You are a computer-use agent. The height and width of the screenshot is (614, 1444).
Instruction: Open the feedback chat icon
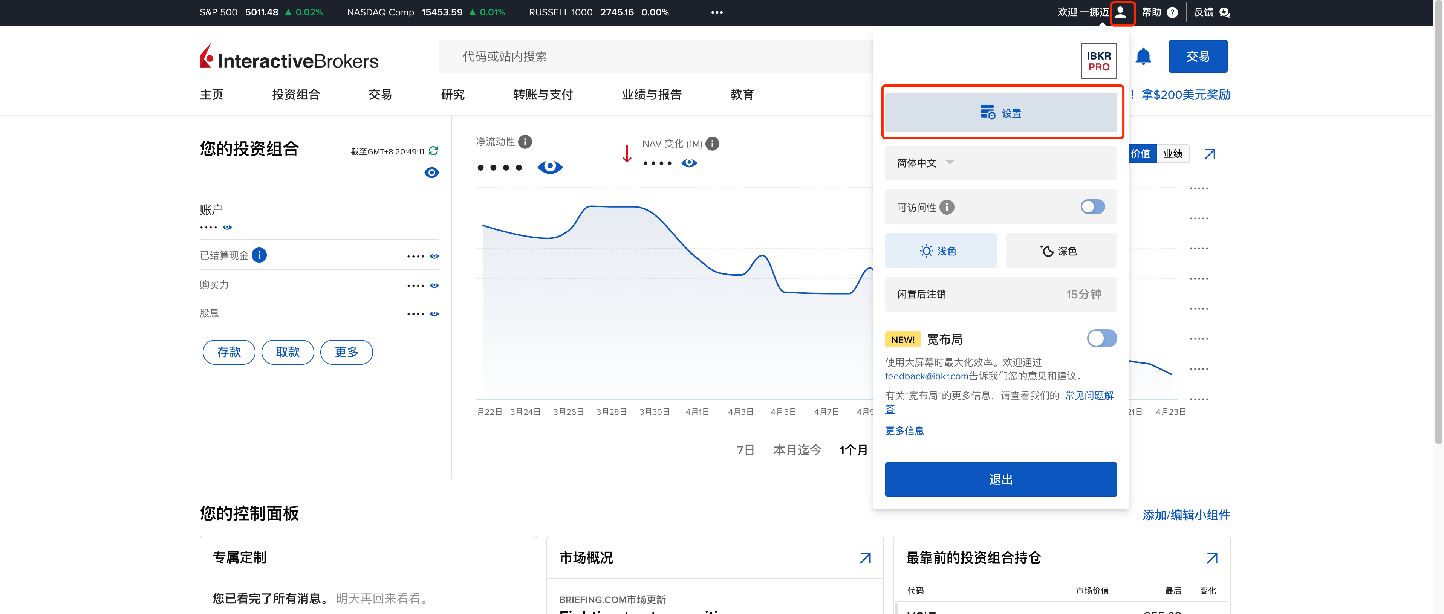(x=1224, y=12)
